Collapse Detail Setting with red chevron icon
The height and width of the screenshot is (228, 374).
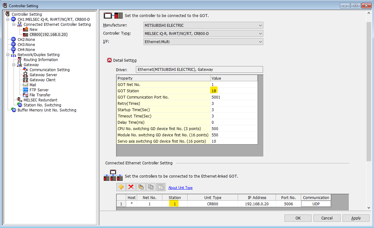click(x=109, y=60)
